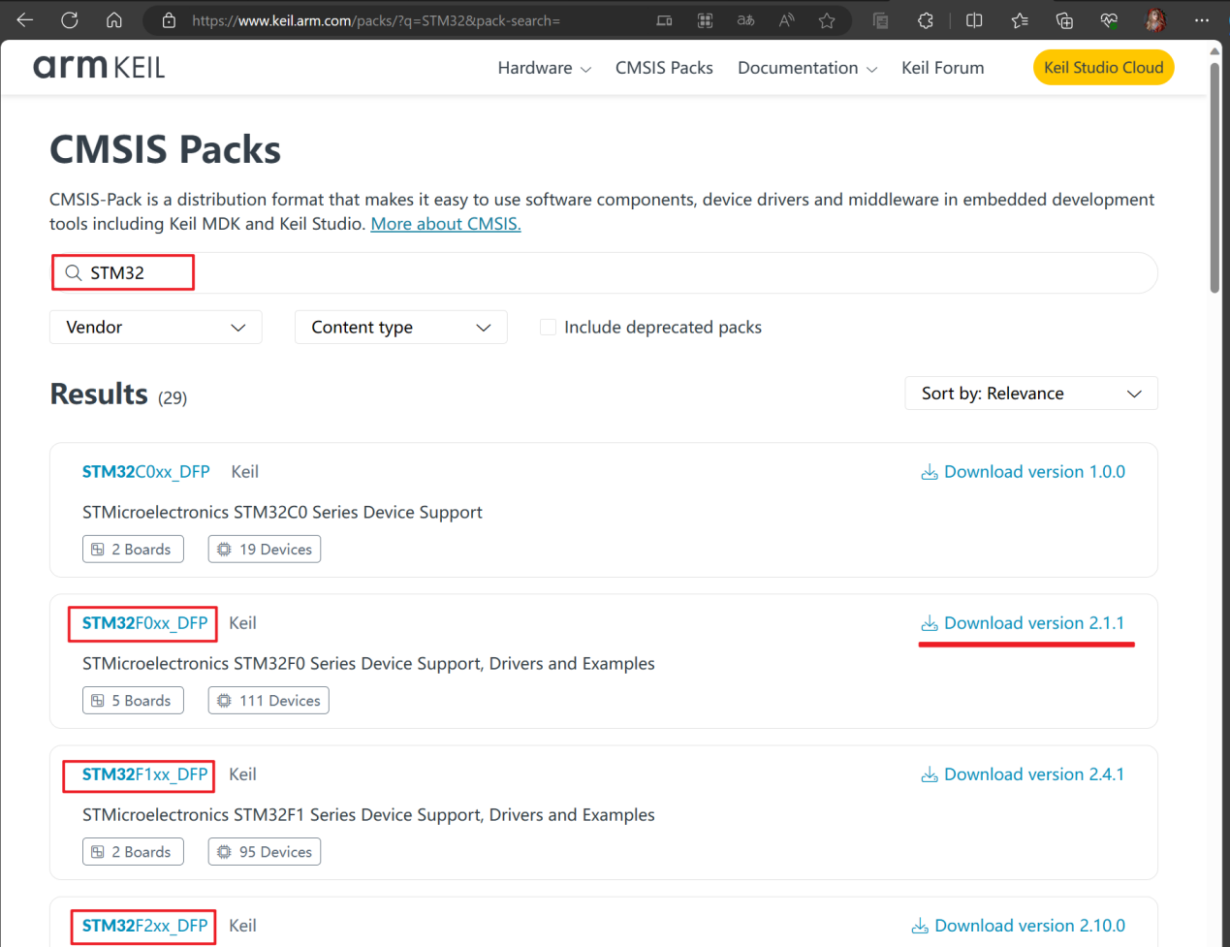
Task: Click the (29) results count
Action: pos(173,398)
